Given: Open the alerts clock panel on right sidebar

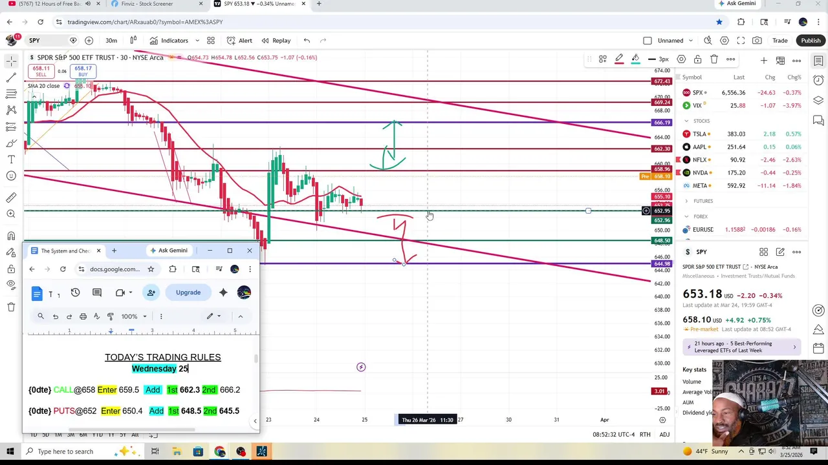Looking at the screenshot, I should 818,81.
